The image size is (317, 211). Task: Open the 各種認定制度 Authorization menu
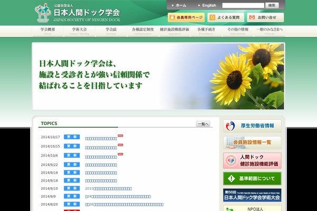[x=143, y=31]
